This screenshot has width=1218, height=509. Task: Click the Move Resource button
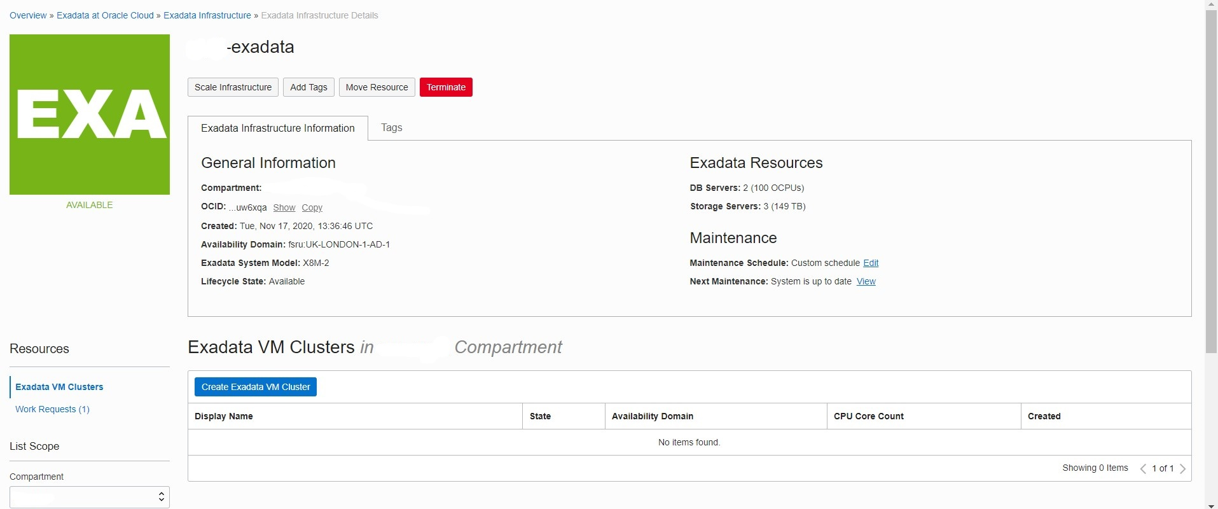point(377,87)
